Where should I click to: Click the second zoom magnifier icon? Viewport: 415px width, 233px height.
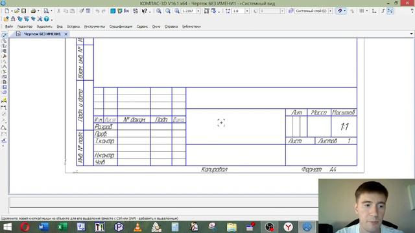168,11
